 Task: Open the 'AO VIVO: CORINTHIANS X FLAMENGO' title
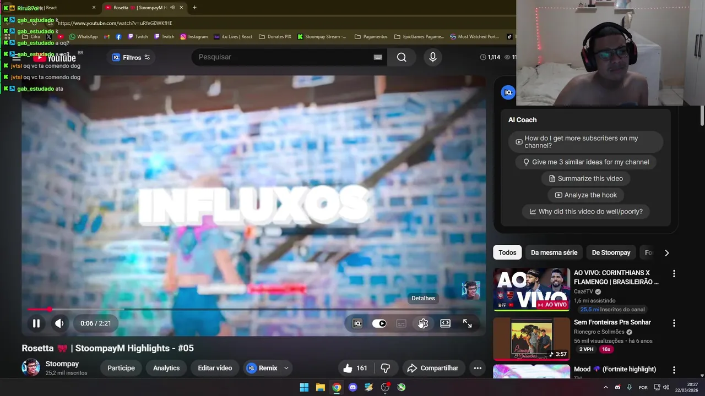[616, 277]
